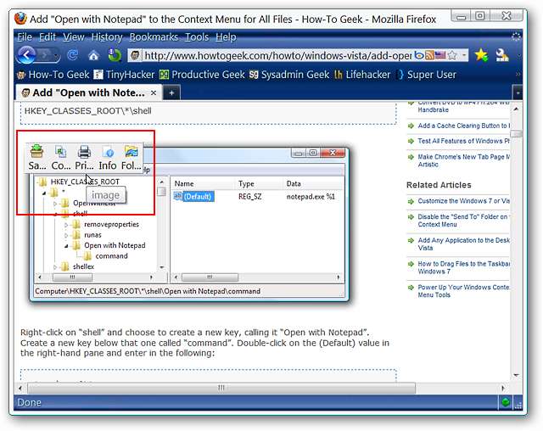This screenshot has width=543, height=431.
Task: Open the Tools menu
Action: coord(197,37)
